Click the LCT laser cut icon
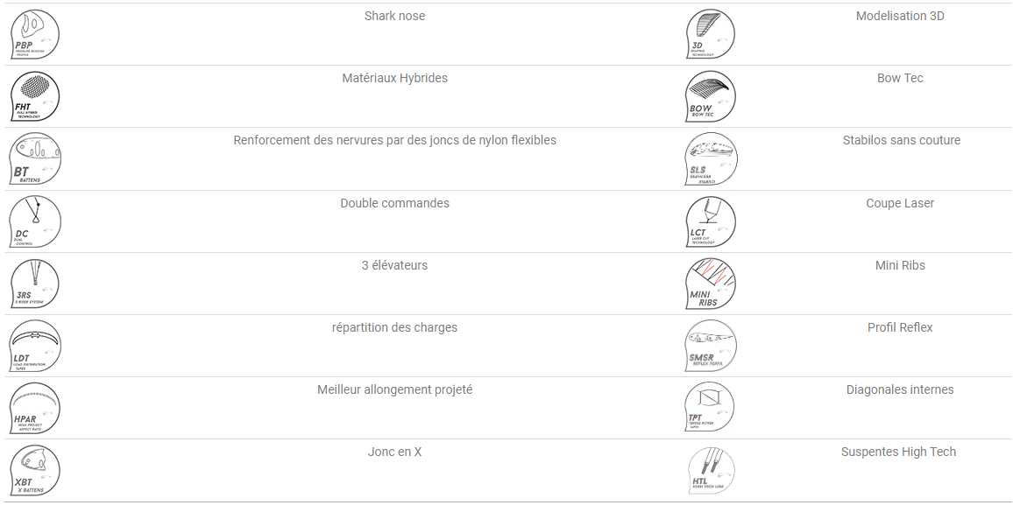Viewport: 1013px width, 505px height. coord(711,221)
